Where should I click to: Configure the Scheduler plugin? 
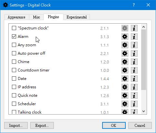click(x=125, y=104)
